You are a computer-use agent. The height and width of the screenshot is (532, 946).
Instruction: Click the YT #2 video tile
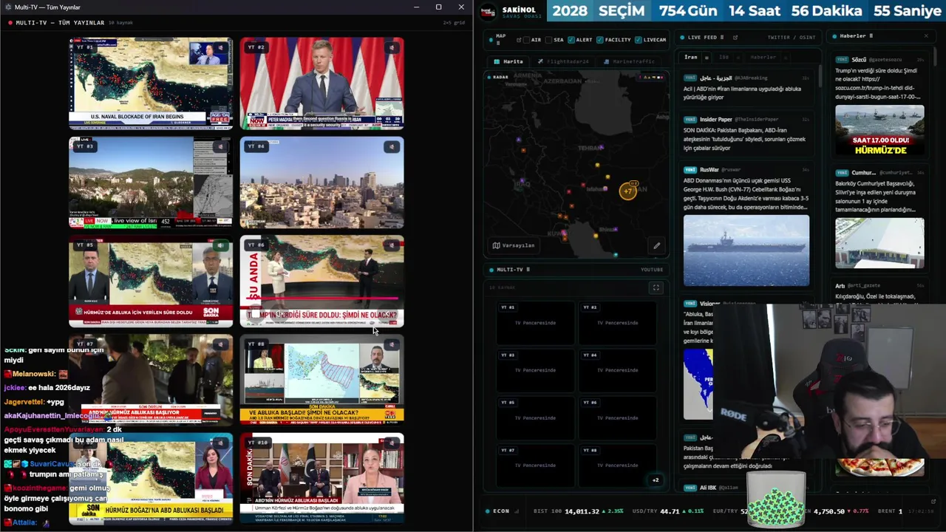pyautogui.click(x=322, y=83)
